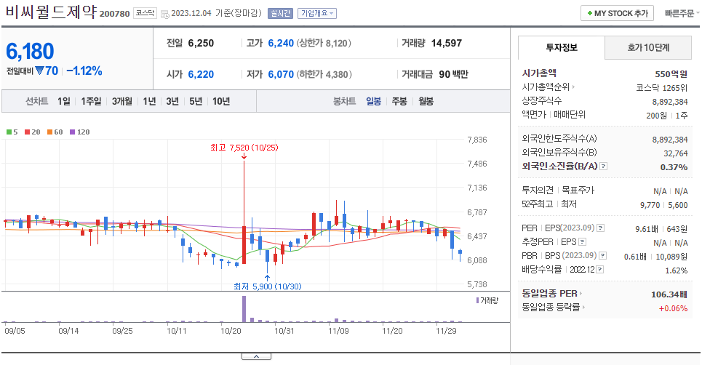This screenshot has width=702, height=365.
Task: Click the large volume bar on 10/25
Action: (244, 308)
